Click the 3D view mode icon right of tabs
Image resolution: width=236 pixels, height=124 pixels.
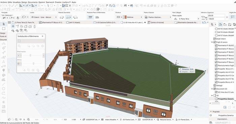click(204, 22)
